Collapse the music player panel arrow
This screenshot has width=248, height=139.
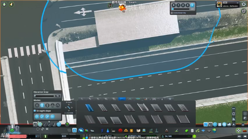[x=238, y=3]
